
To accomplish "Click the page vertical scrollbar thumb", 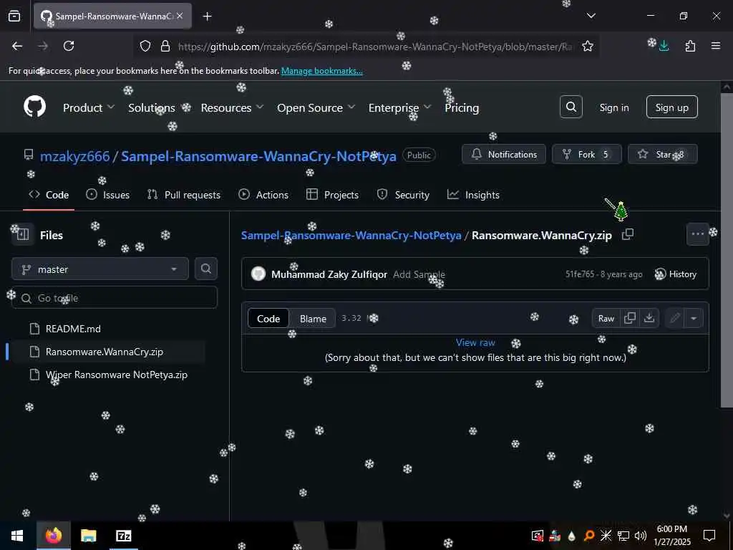I will (727, 250).
